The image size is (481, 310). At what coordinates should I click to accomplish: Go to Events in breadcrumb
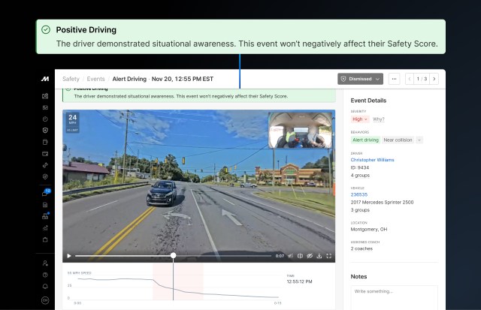pyautogui.click(x=95, y=78)
